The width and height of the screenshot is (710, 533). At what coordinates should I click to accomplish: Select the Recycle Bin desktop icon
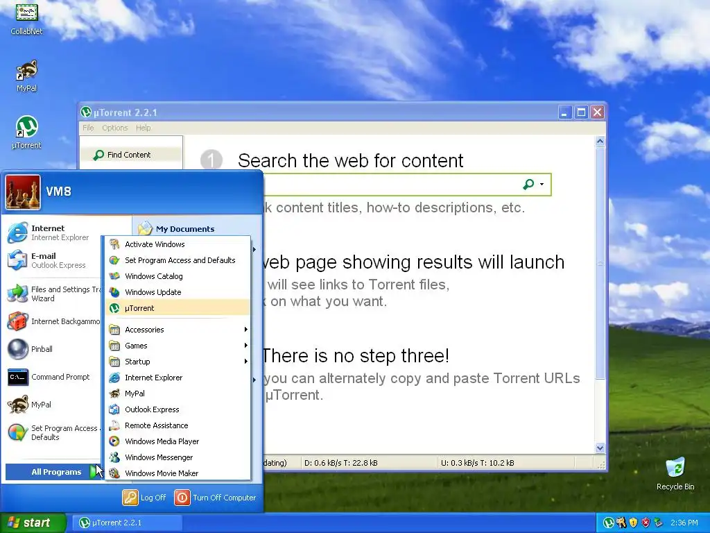675,474
